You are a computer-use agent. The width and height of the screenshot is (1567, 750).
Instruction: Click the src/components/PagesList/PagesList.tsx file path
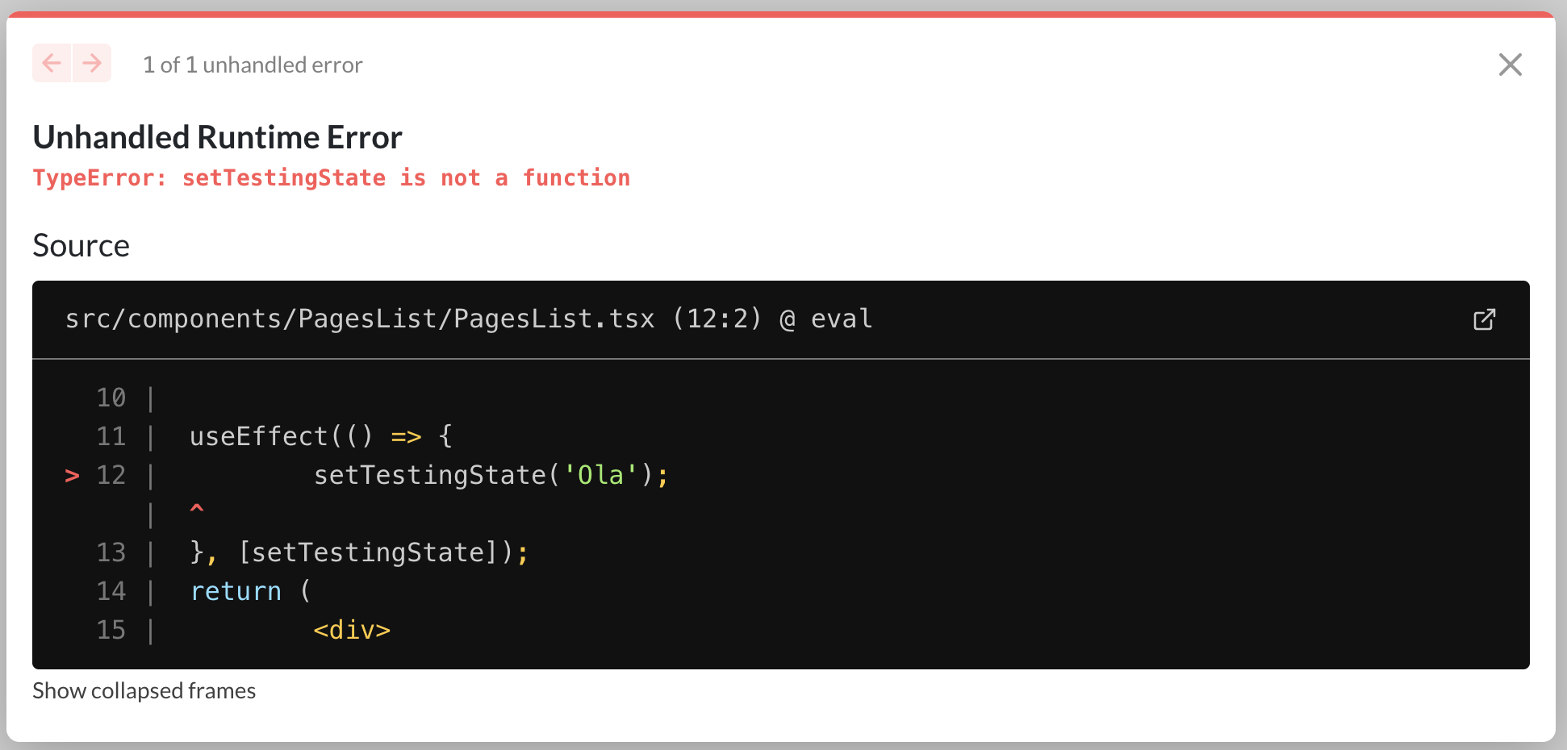pos(360,319)
